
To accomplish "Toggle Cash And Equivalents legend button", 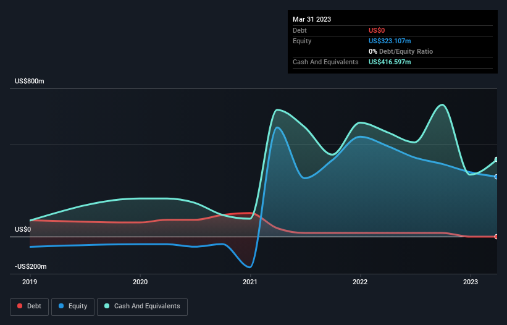I will coord(142,306).
